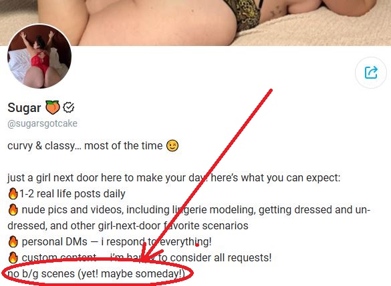Click 'curvy & classy... most of the time' text
391x286 pixels.
(x=85, y=146)
